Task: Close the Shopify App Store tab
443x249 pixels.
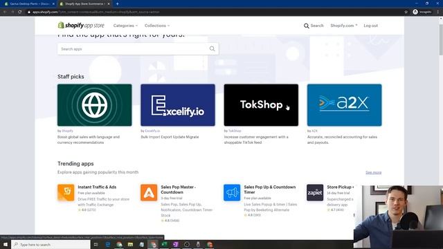Action: [x=109, y=4]
